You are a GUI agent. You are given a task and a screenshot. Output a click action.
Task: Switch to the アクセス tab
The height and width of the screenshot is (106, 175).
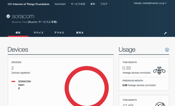pyautogui.click(x=59, y=33)
